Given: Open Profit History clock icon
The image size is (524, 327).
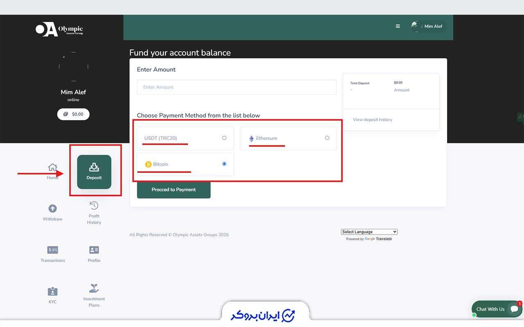Looking at the screenshot, I should [x=94, y=205].
